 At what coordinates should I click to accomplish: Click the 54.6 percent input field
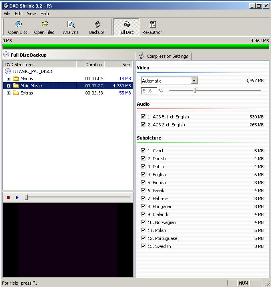pos(149,91)
